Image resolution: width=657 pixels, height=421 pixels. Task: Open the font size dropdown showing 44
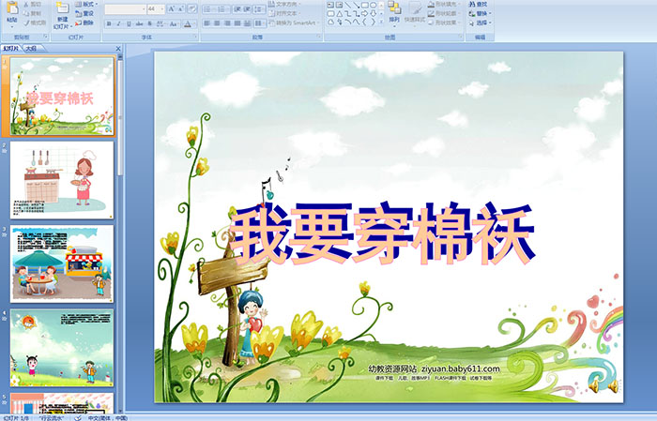pyautogui.click(x=156, y=8)
